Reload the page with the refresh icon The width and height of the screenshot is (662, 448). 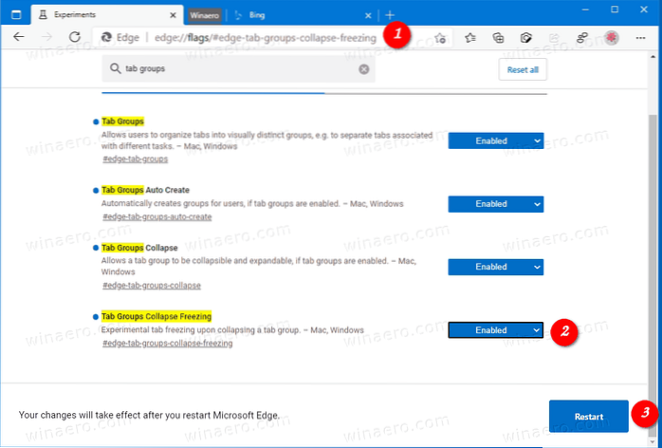click(x=74, y=38)
